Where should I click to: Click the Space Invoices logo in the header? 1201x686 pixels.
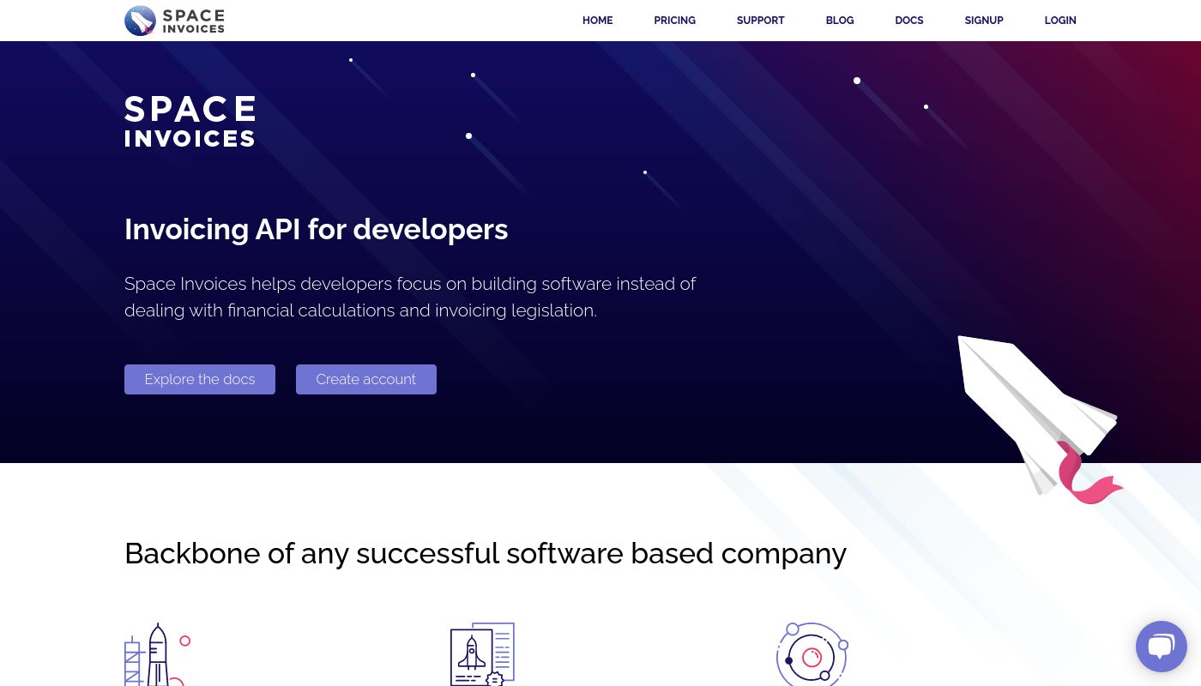tap(174, 21)
